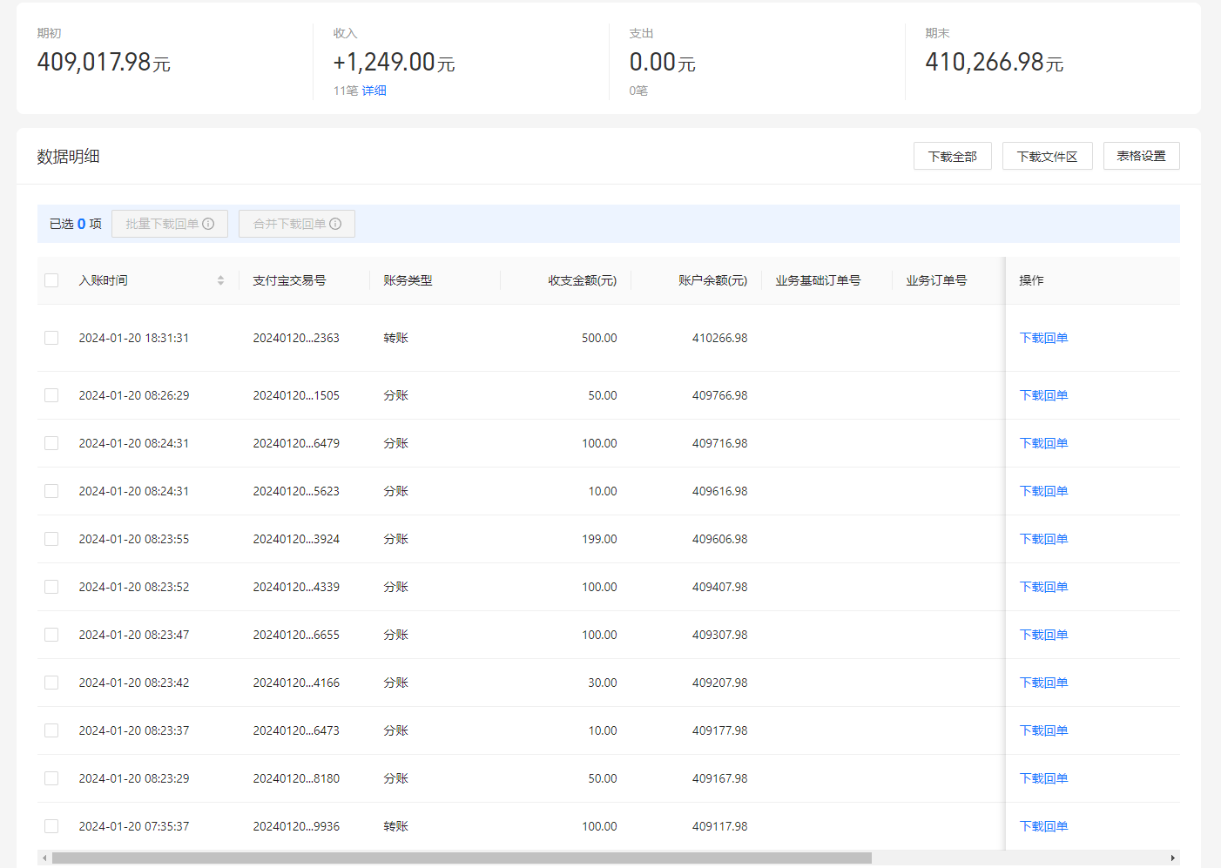The height and width of the screenshot is (868, 1221).
Task: Download the receipt for the 500.00 transfer row
Action: pos(1043,338)
